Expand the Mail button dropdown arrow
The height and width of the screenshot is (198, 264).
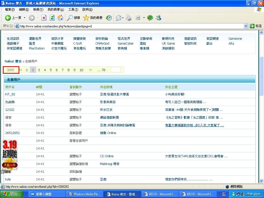[x=123, y=18]
